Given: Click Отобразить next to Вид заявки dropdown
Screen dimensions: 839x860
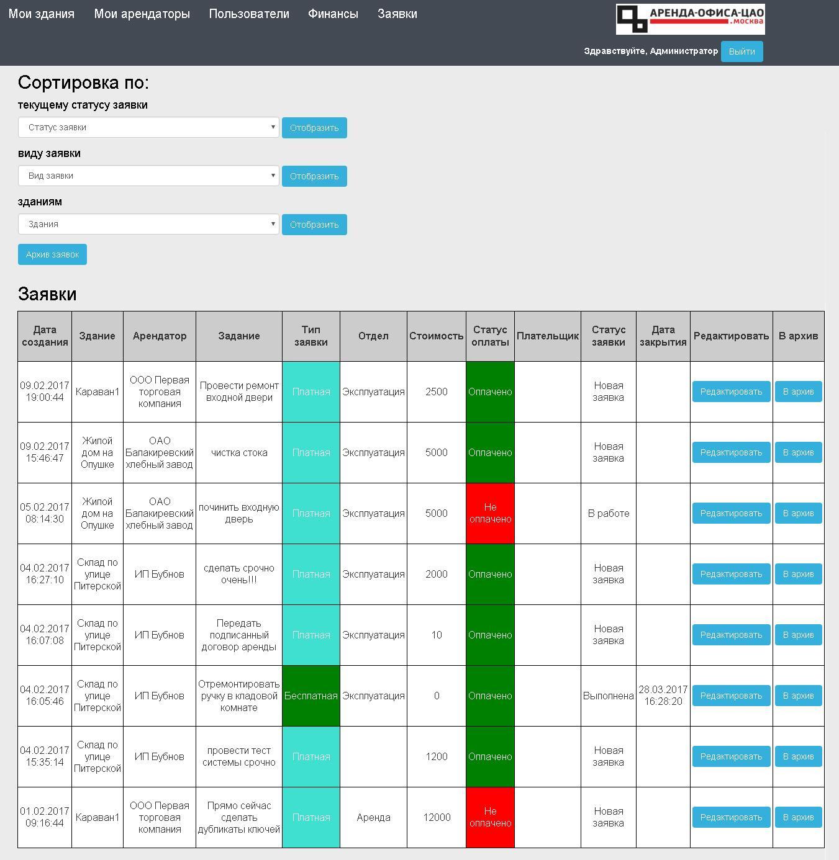Looking at the screenshot, I should tap(314, 176).
